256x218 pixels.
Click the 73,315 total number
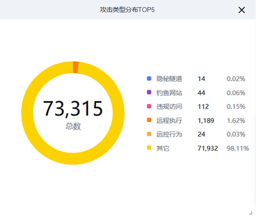[x=73, y=109]
